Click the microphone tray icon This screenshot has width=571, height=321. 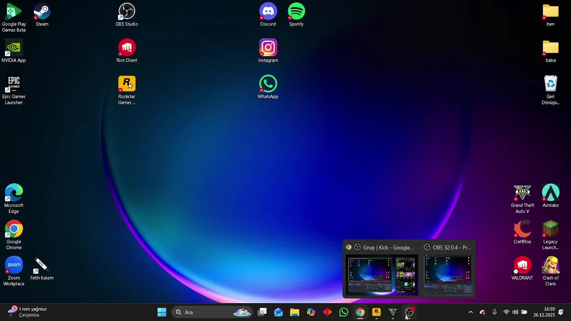494,312
